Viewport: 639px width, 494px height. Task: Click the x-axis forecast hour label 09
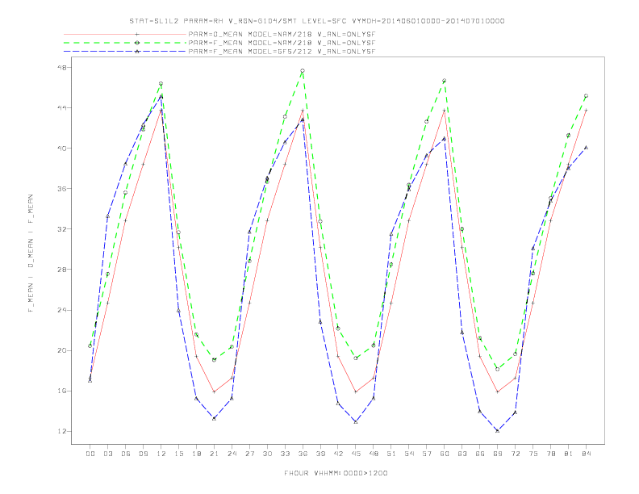click(x=143, y=454)
